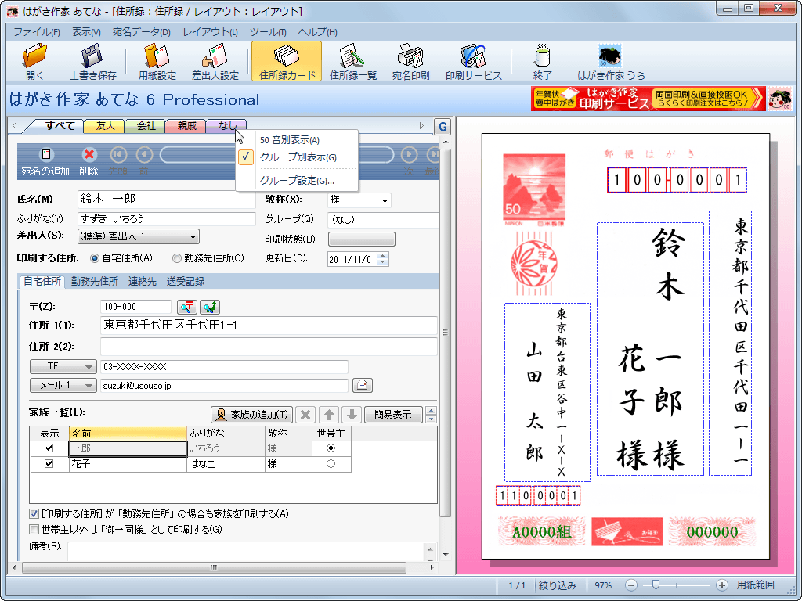Click the 簡易表示 button
This screenshot has height=601, width=802.
pos(393,415)
